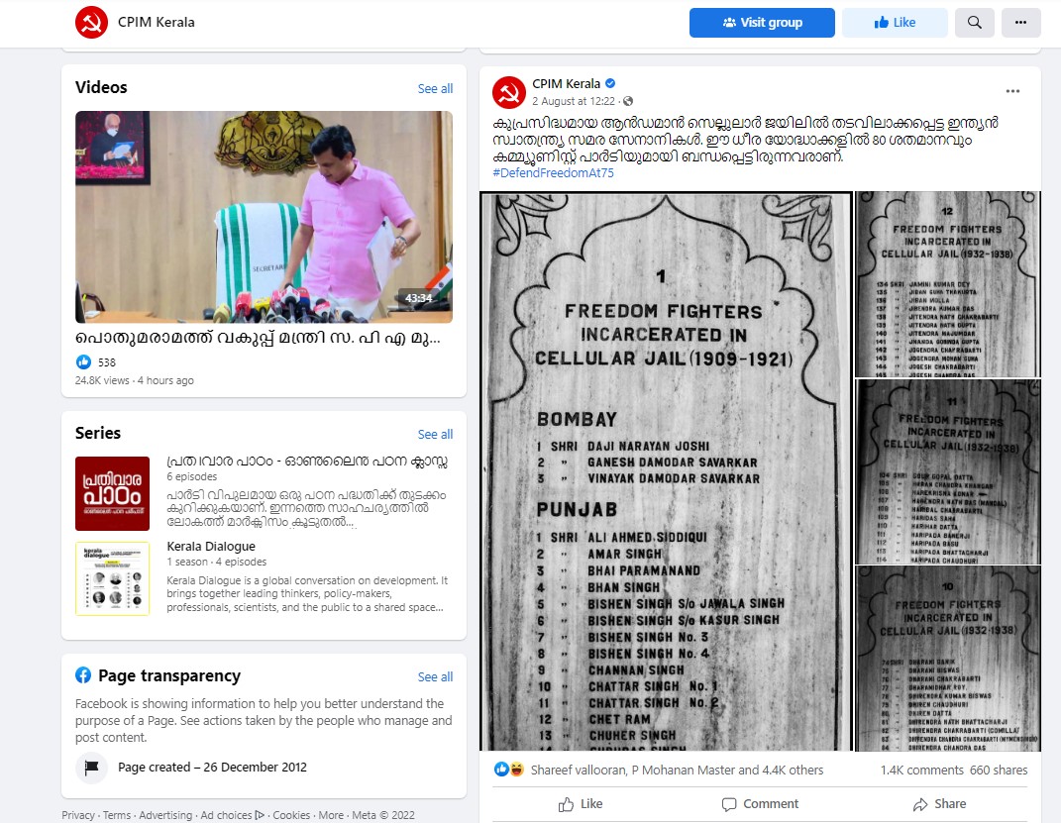Click 'Page created – 26 December 2012' text
The width and height of the screenshot is (1061, 823).
coord(212,768)
